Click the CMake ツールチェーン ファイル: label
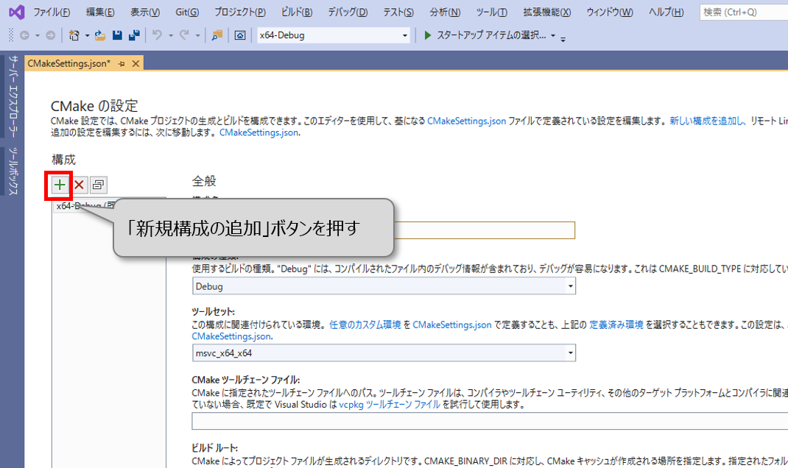788x468 pixels. coord(246,380)
